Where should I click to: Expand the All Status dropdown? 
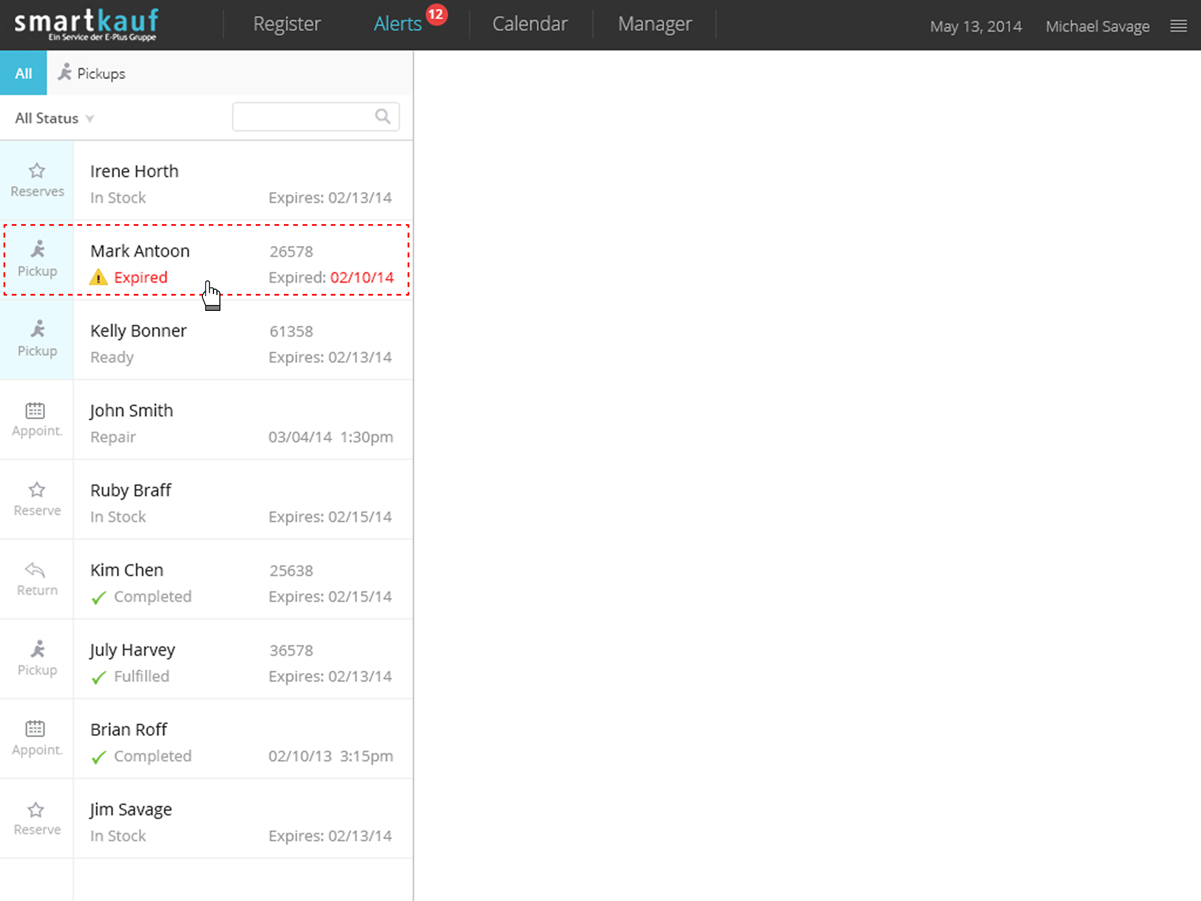54,118
